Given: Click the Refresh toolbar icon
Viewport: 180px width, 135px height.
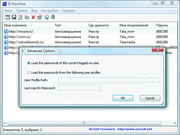Looking at the screenshot, I should click(20, 17).
